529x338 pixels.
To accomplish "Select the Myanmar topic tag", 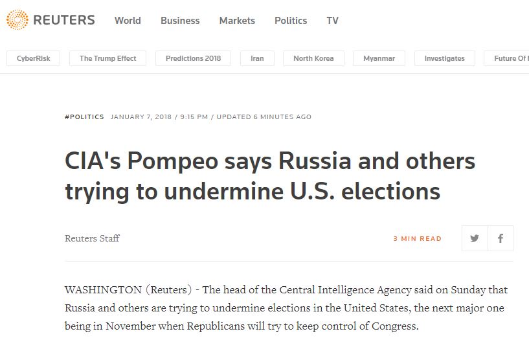I will [x=379, y=58].
